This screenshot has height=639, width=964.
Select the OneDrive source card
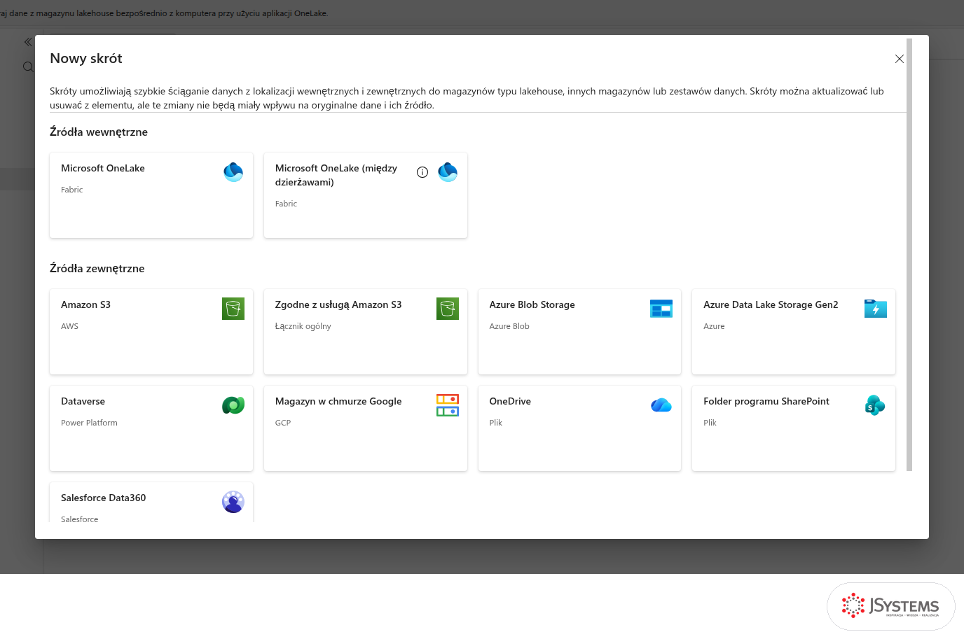coord(579,428)
